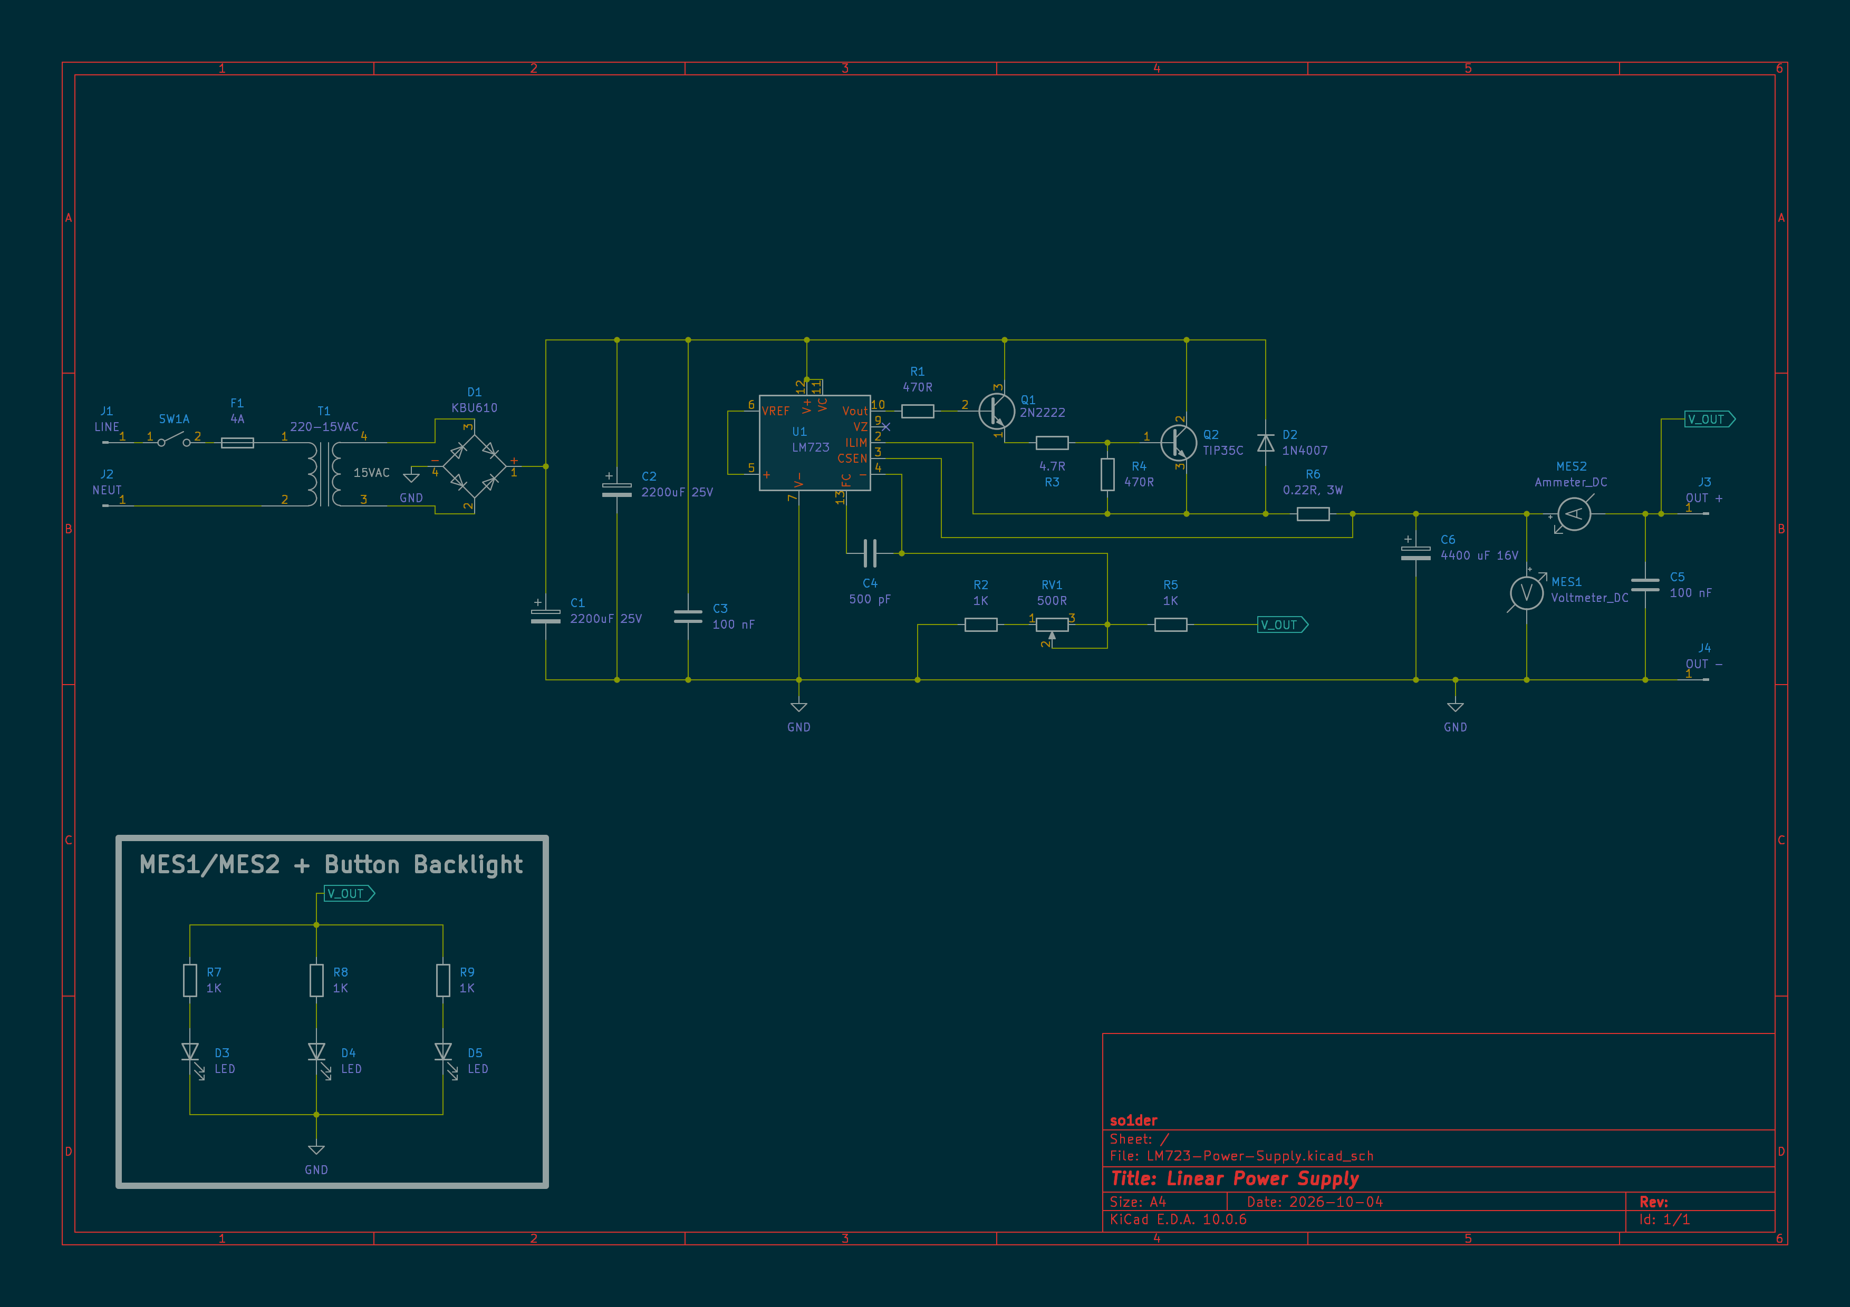Screen dimensions: 1850x1307
Task: Click the R8 1K resistor symbol
Action: (316, 980)
